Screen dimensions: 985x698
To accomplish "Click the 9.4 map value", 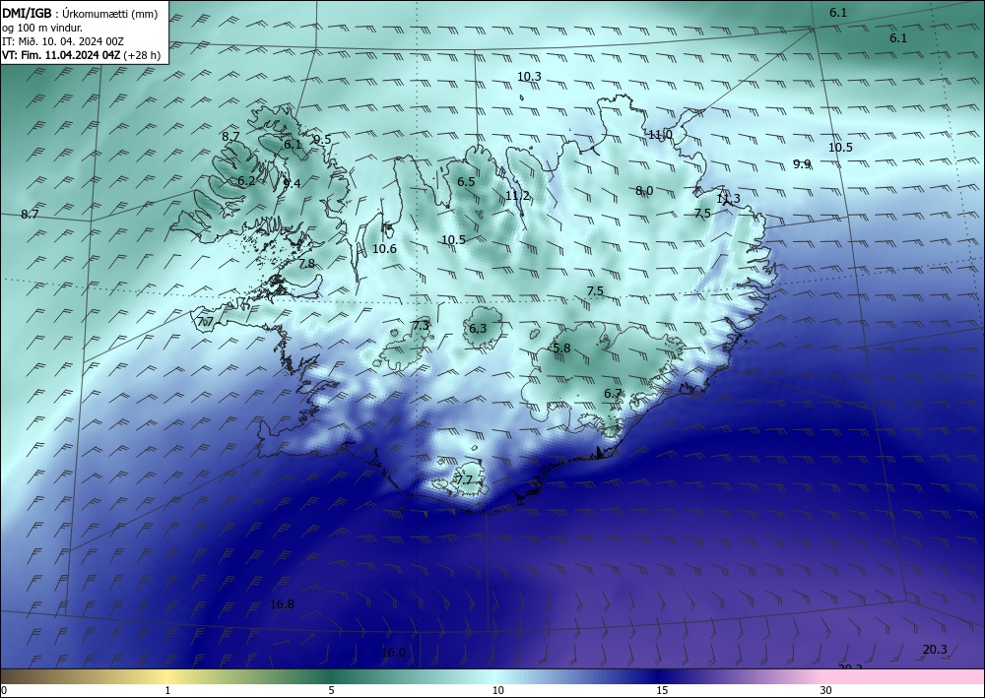I will 292,183.
